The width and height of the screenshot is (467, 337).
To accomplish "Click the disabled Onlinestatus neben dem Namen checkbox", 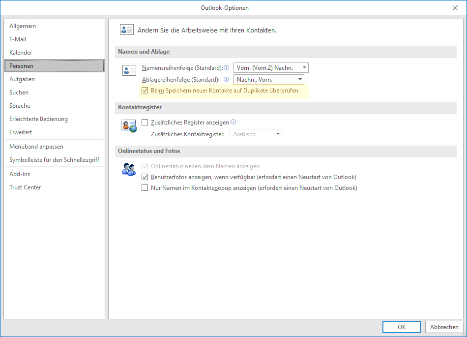I will click(x=145, y=166).
